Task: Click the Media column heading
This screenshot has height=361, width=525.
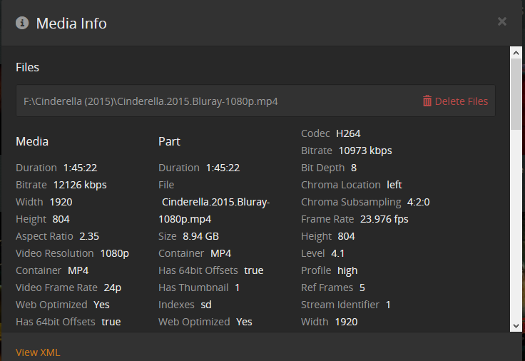Action: point(32,142)
